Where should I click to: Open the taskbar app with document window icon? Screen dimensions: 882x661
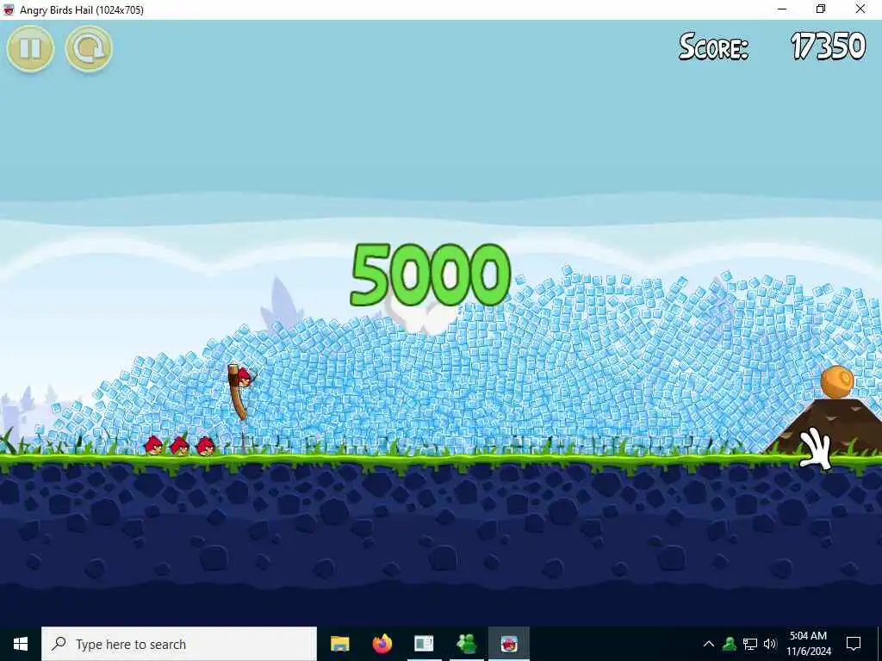424,644
